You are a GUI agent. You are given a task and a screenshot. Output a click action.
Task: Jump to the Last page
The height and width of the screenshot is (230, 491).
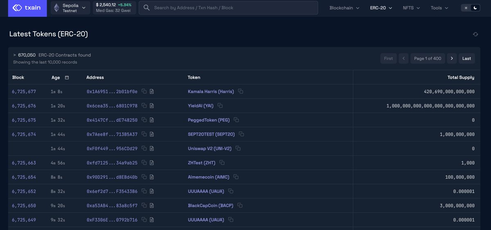pos(467,58)
